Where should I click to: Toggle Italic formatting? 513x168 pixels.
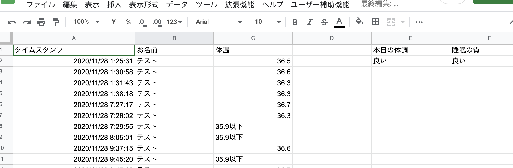click(x=309, y=22)
